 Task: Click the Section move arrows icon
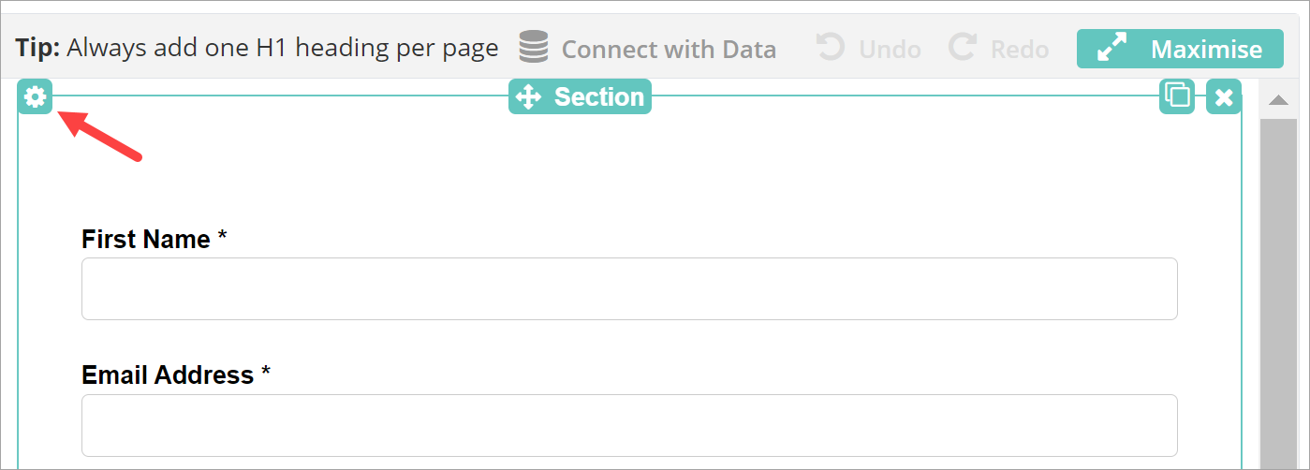tap(529, 96)
